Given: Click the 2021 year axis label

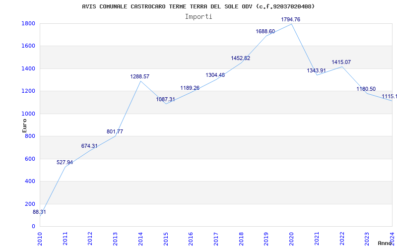Looking at the screenshot, I should [x=317, y=239].
